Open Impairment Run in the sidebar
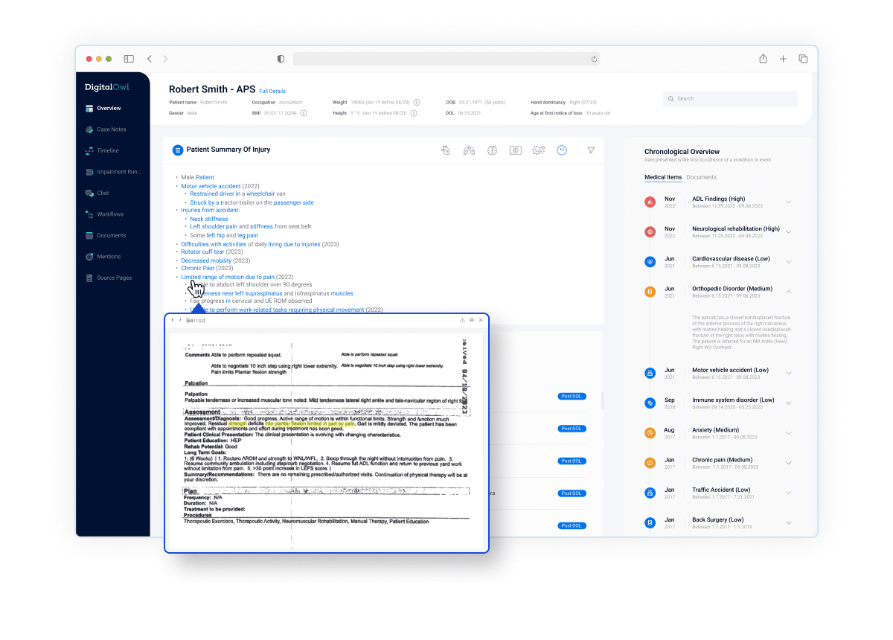The height and width of the screenshot is (640, 893). click(112, 172)
